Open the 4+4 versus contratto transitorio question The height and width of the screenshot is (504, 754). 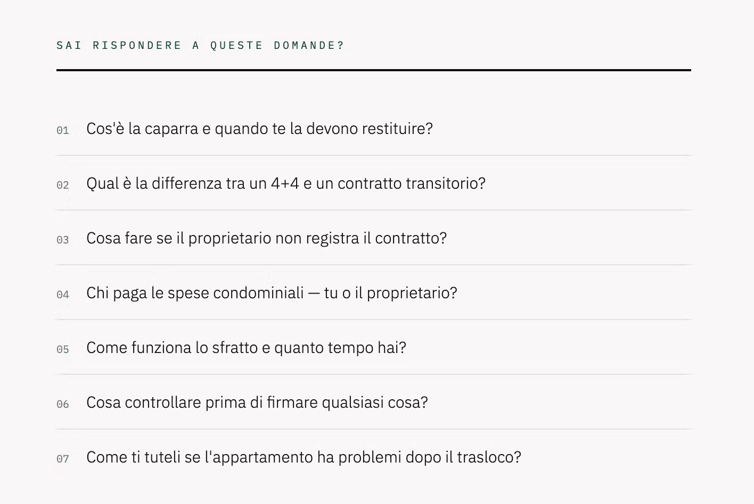point(374,183)
